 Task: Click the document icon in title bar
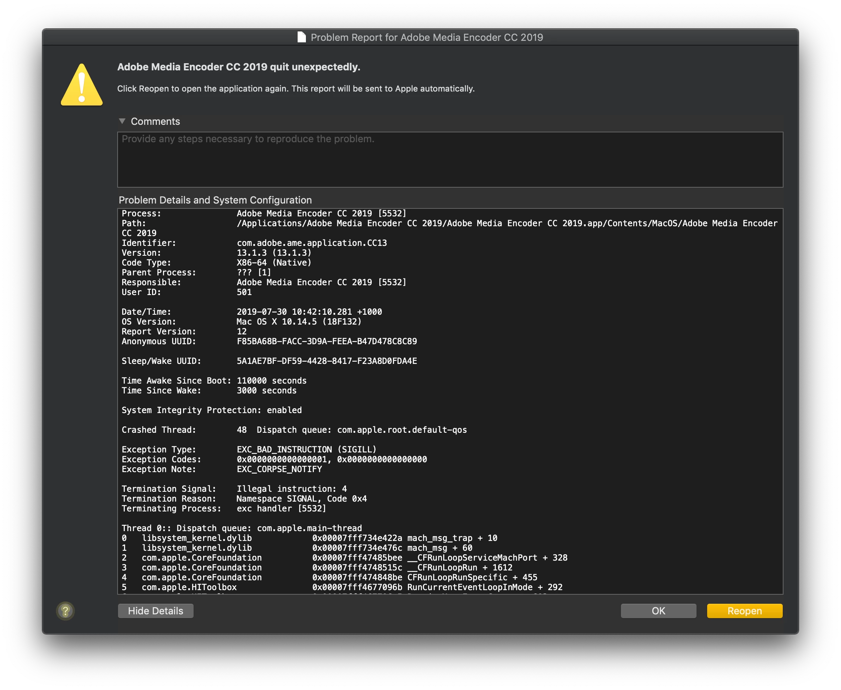pyautogui.click(x=301, y=37)
